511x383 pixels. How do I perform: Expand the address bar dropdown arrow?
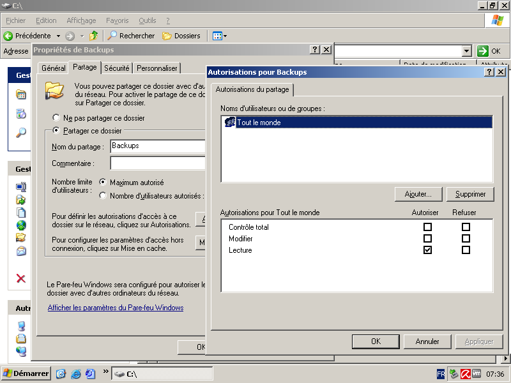(466, 51)
